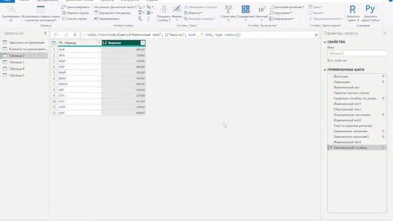Open the Rounding (Округление) dropdown
Screen dimensions: 393x221
pyautogui.click(x=281, y=13)
